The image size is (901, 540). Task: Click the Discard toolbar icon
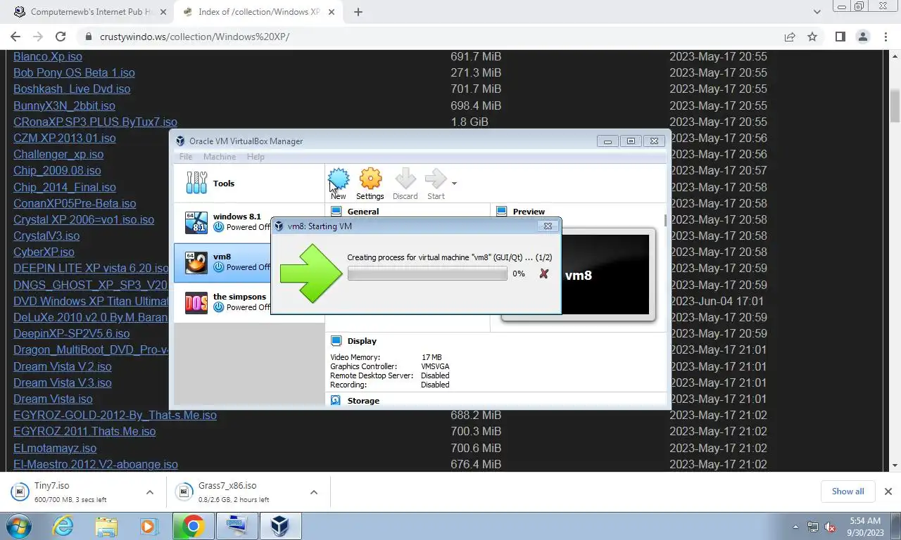(405, 184)
